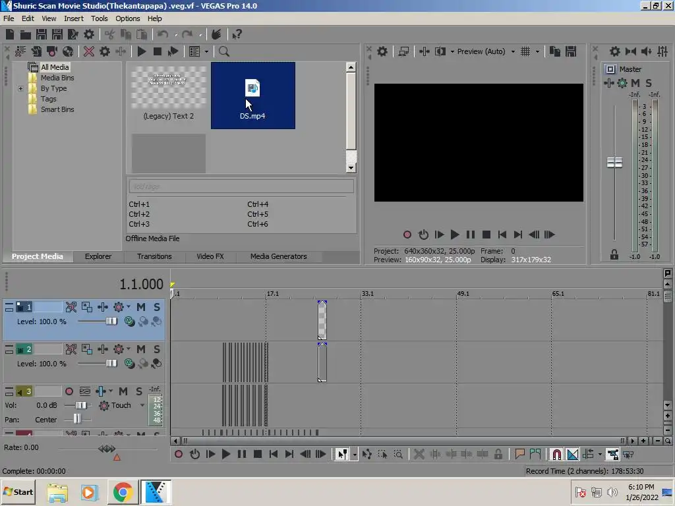Toggle Automatic Crossfades button
675x506 pixels.
point(573,454)
